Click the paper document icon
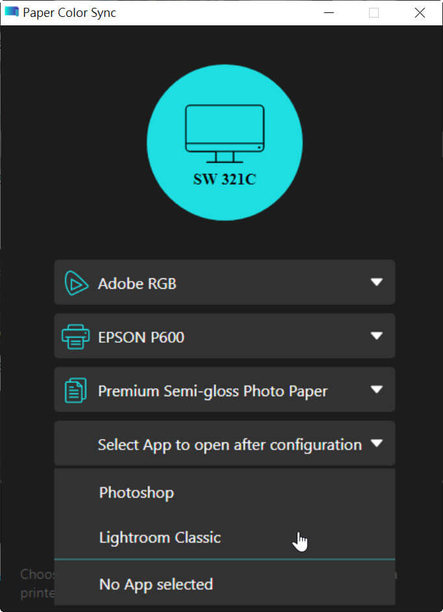 point(75,390)
